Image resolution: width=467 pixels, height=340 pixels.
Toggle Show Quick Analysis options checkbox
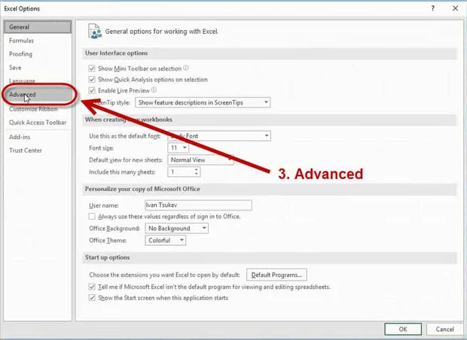(92, 80)
